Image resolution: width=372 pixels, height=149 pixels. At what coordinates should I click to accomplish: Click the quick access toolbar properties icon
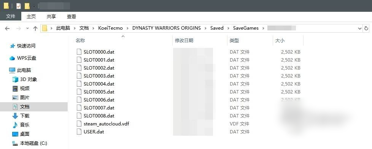[19, 6]
